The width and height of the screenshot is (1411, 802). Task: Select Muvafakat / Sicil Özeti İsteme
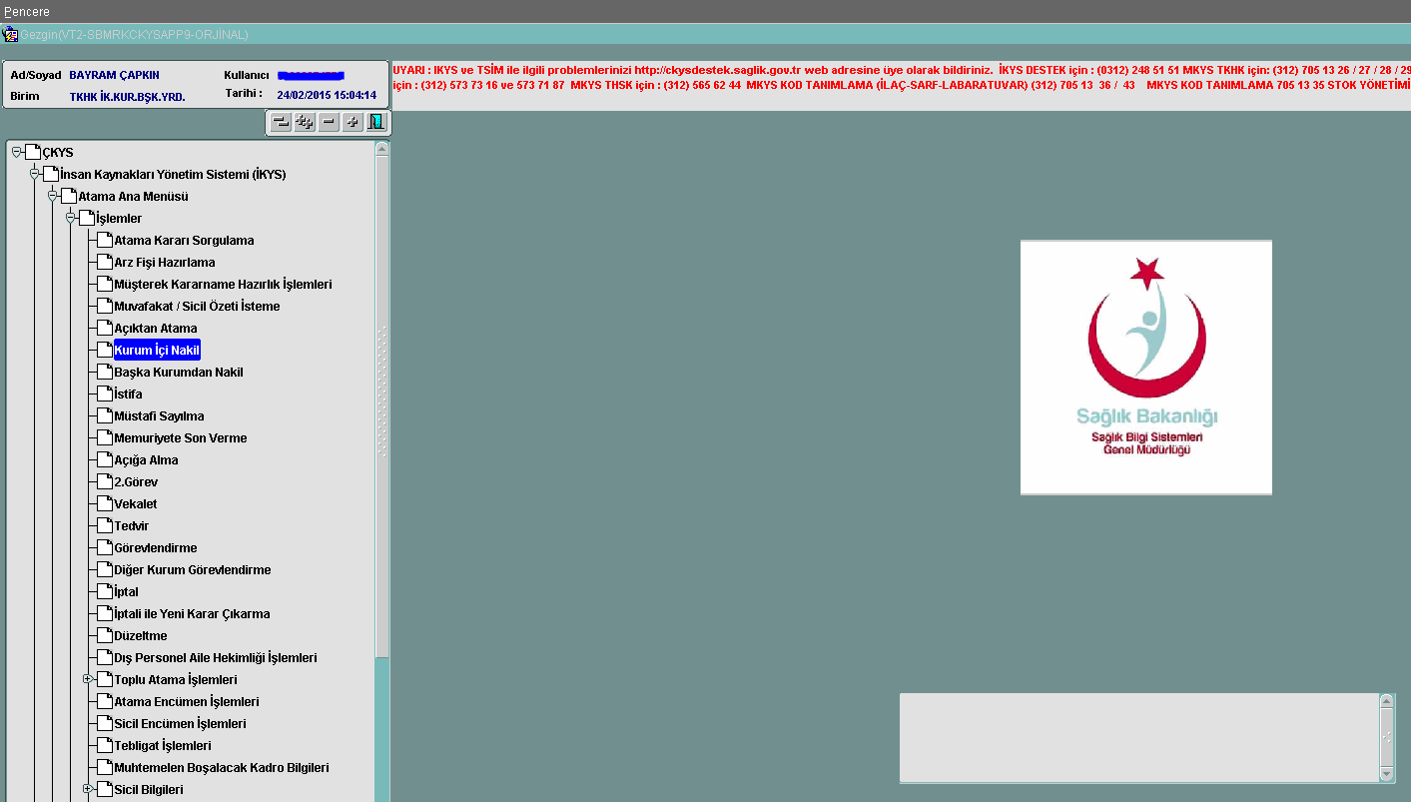[197, 307]
